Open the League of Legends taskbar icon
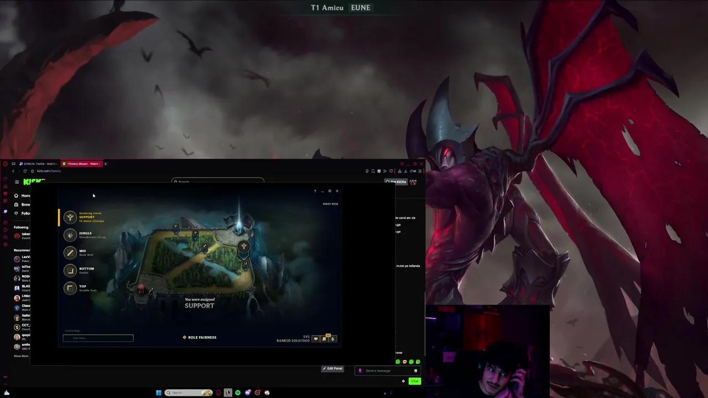The width and height of the screenshot is (708, 398). pos(228,392)
